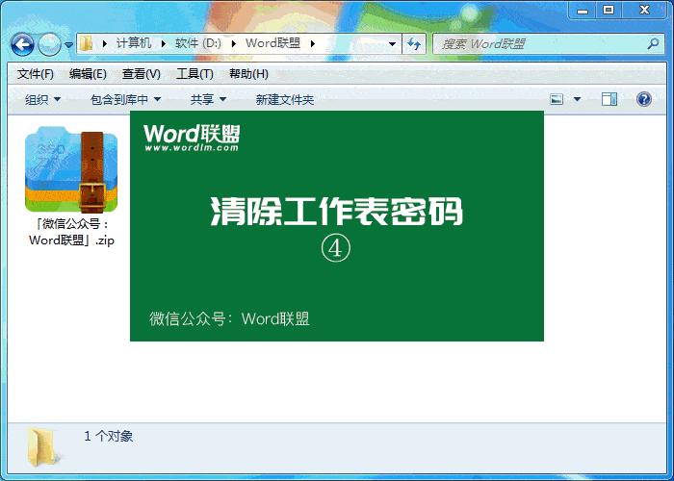Expand arrow after Word联盟 in path
The image size is (674, 481).
pos(313,44)
